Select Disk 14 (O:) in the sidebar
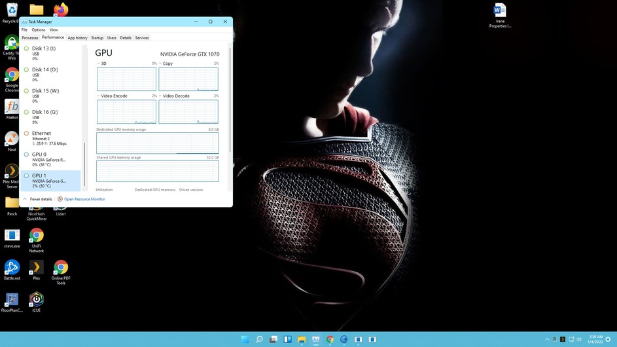 coord(51,75)
